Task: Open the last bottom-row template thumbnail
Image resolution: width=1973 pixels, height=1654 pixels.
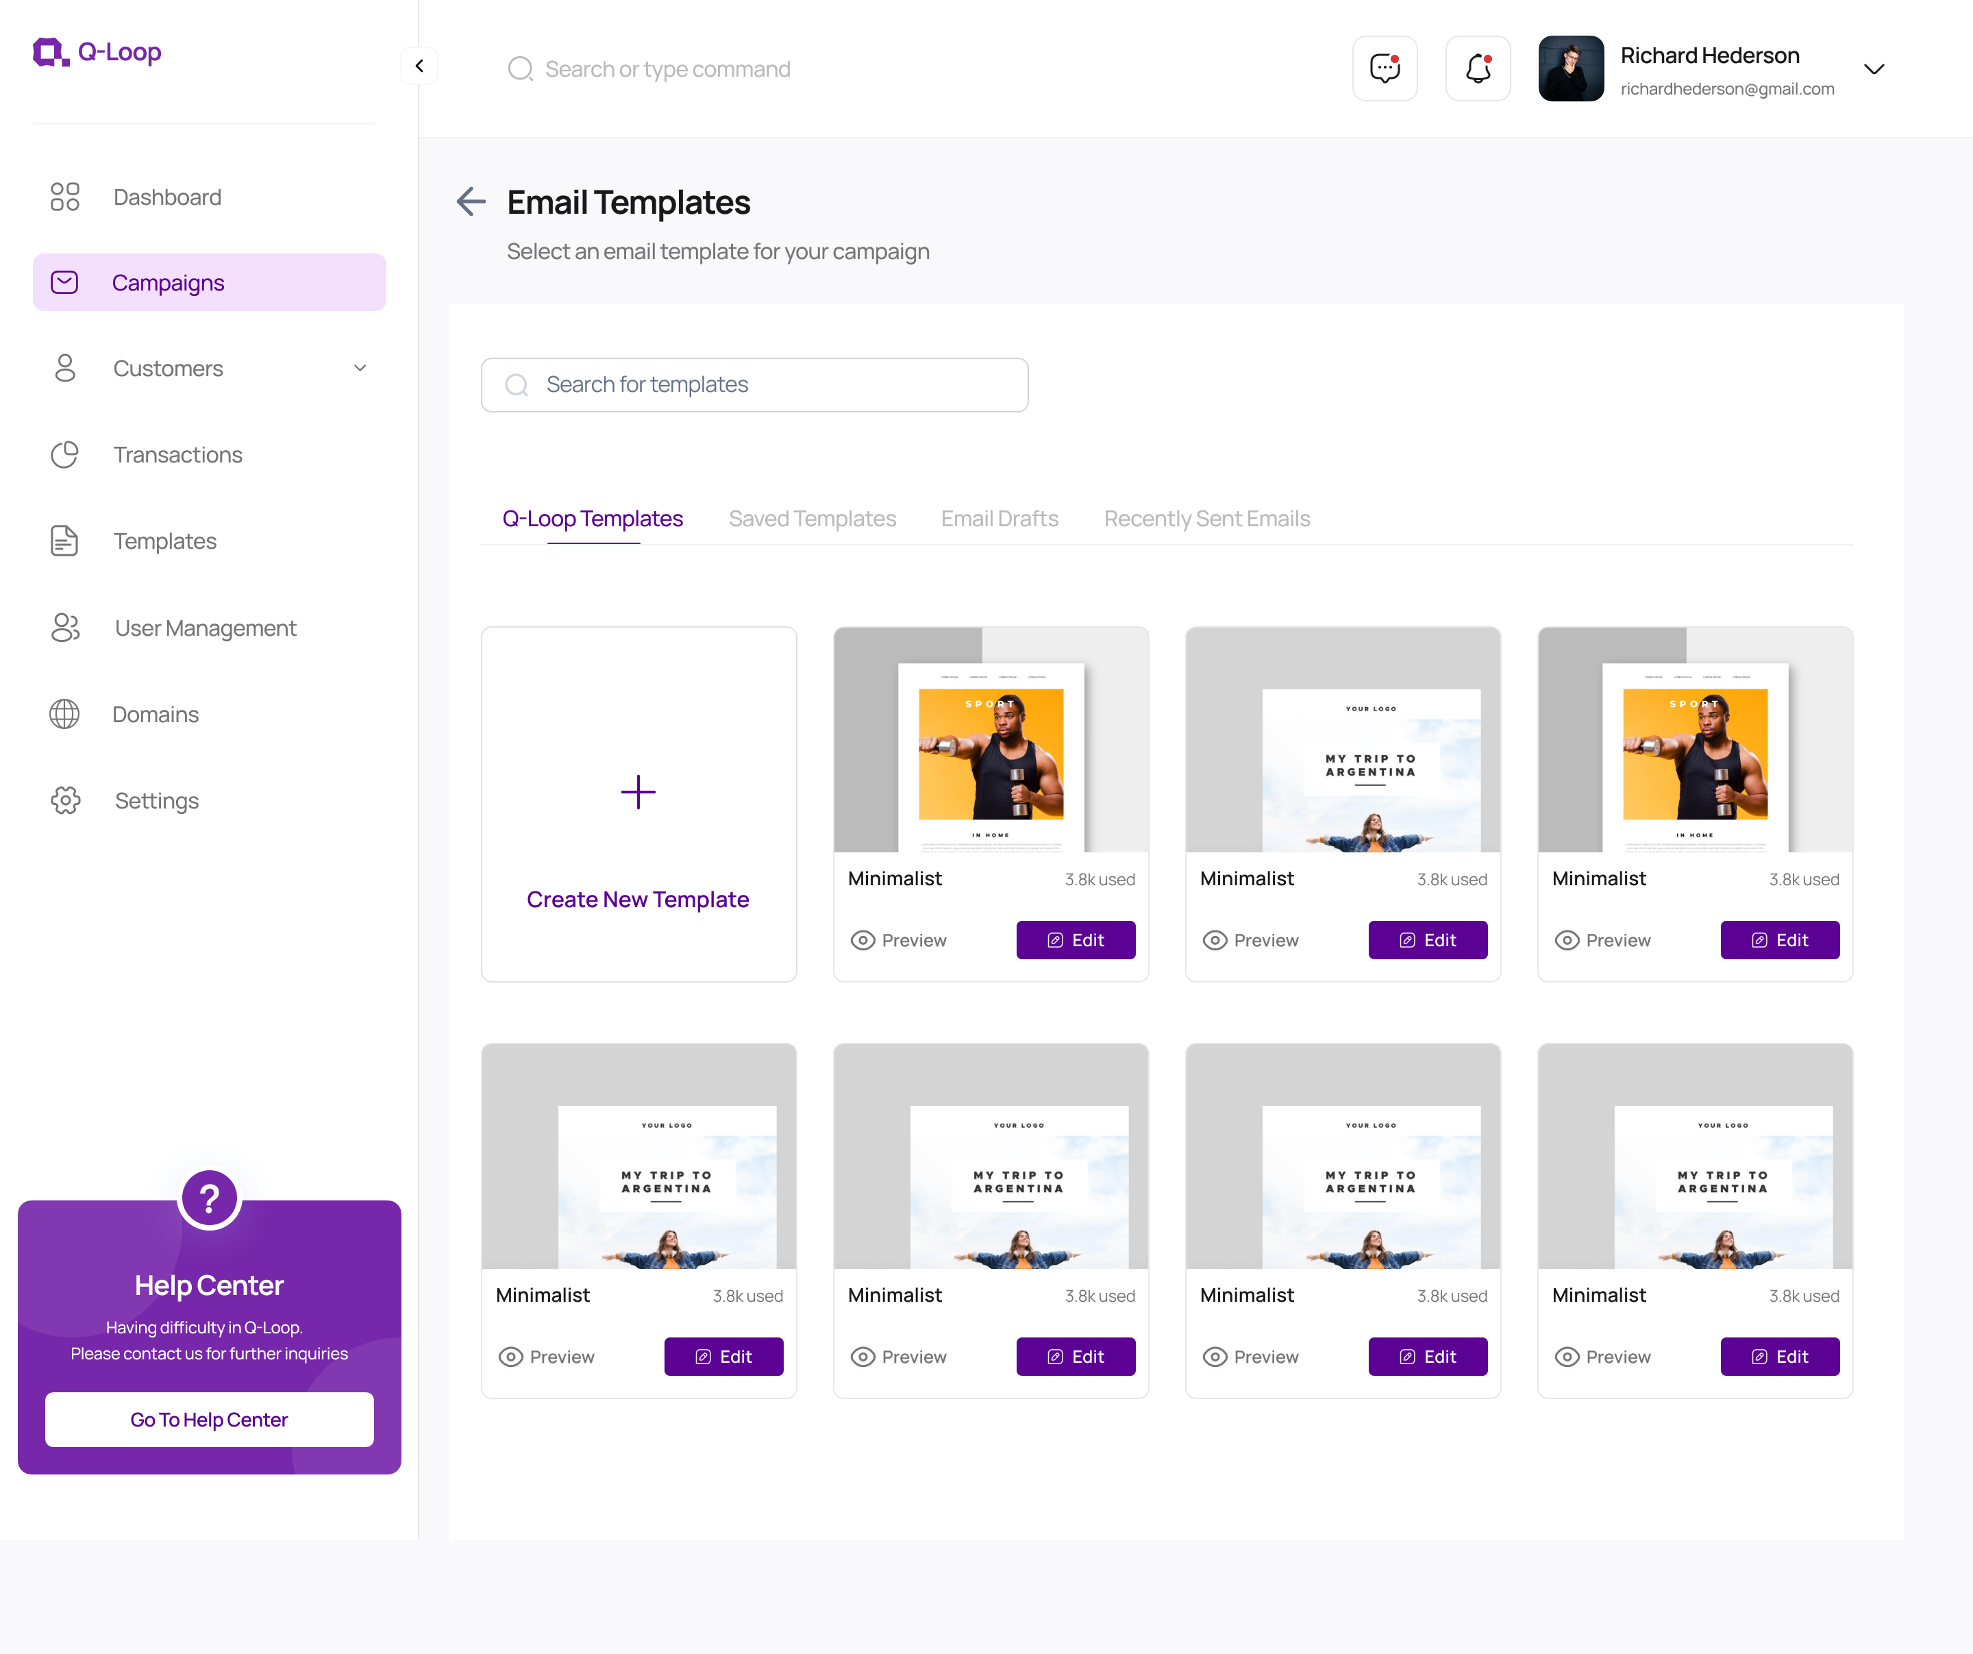Action: tap(1696, 1156)
